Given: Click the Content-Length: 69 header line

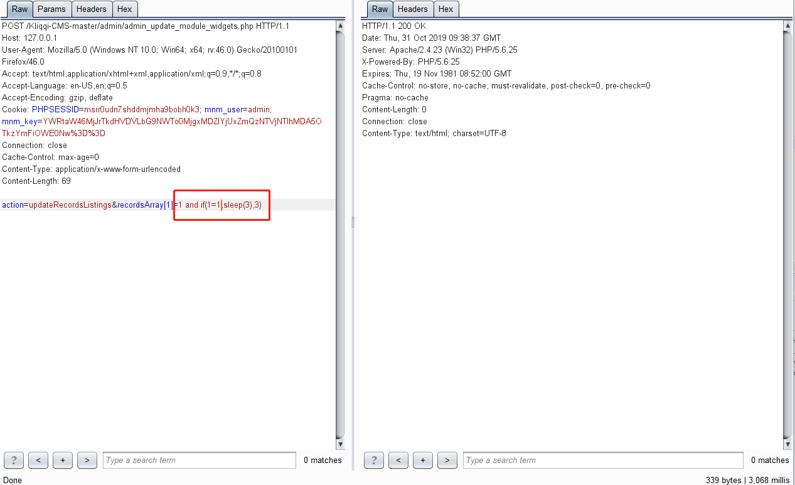Looking at the screenshot, I should coord(36,181).
